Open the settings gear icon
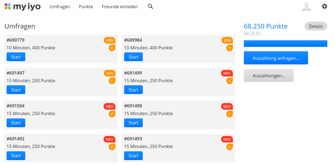Image resolution: width=335 pixels, height=165 pixels. (x=325, y=6)
